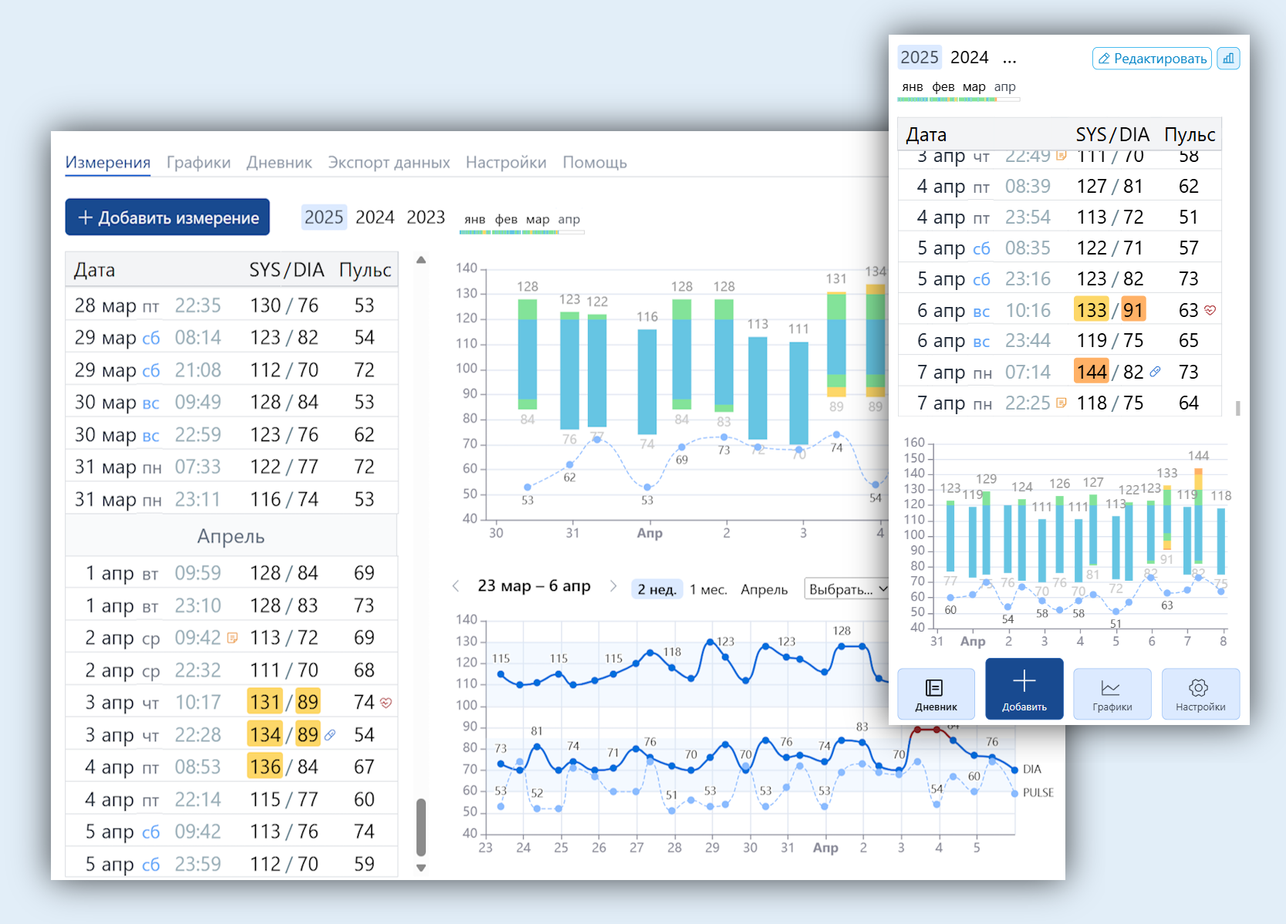Open the Дневник button in mobile panel
Image resolution: width=1286 pixels, height=924 pixels.
[x=936, y=693]
